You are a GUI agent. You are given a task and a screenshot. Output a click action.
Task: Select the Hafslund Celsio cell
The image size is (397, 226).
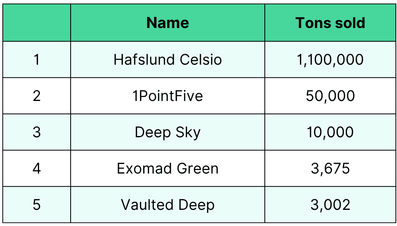pyautogui.click(x=168, y=60)
